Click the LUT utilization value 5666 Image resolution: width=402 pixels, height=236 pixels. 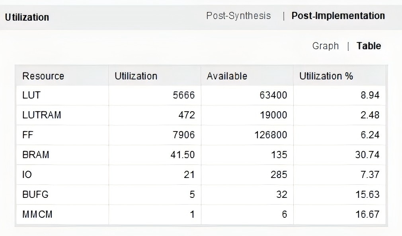coord(183,95)
